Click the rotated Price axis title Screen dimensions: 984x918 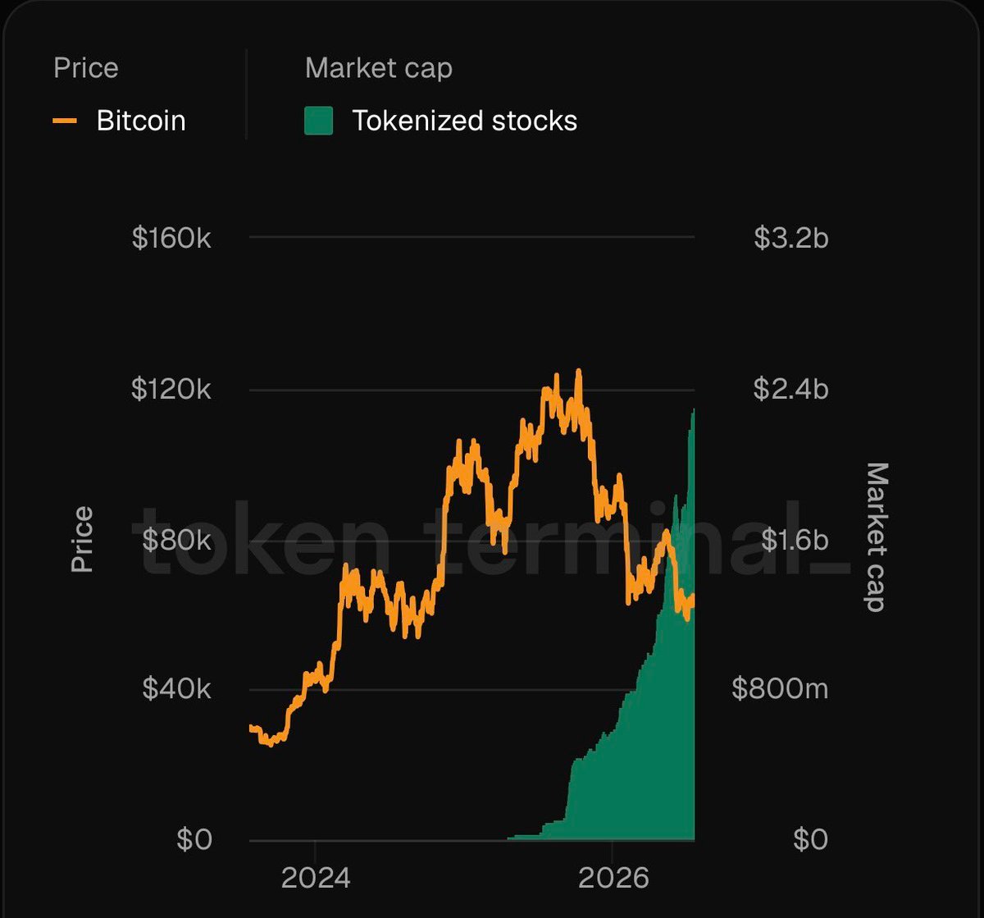83,539
